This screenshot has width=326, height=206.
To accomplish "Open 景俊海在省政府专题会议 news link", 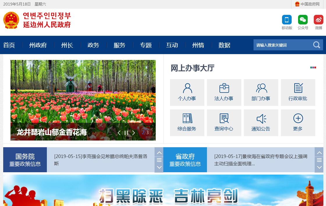I will point(261,160).
